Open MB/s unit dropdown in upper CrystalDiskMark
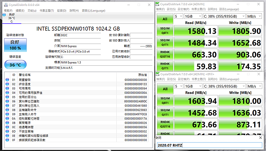 pos(254,16)
